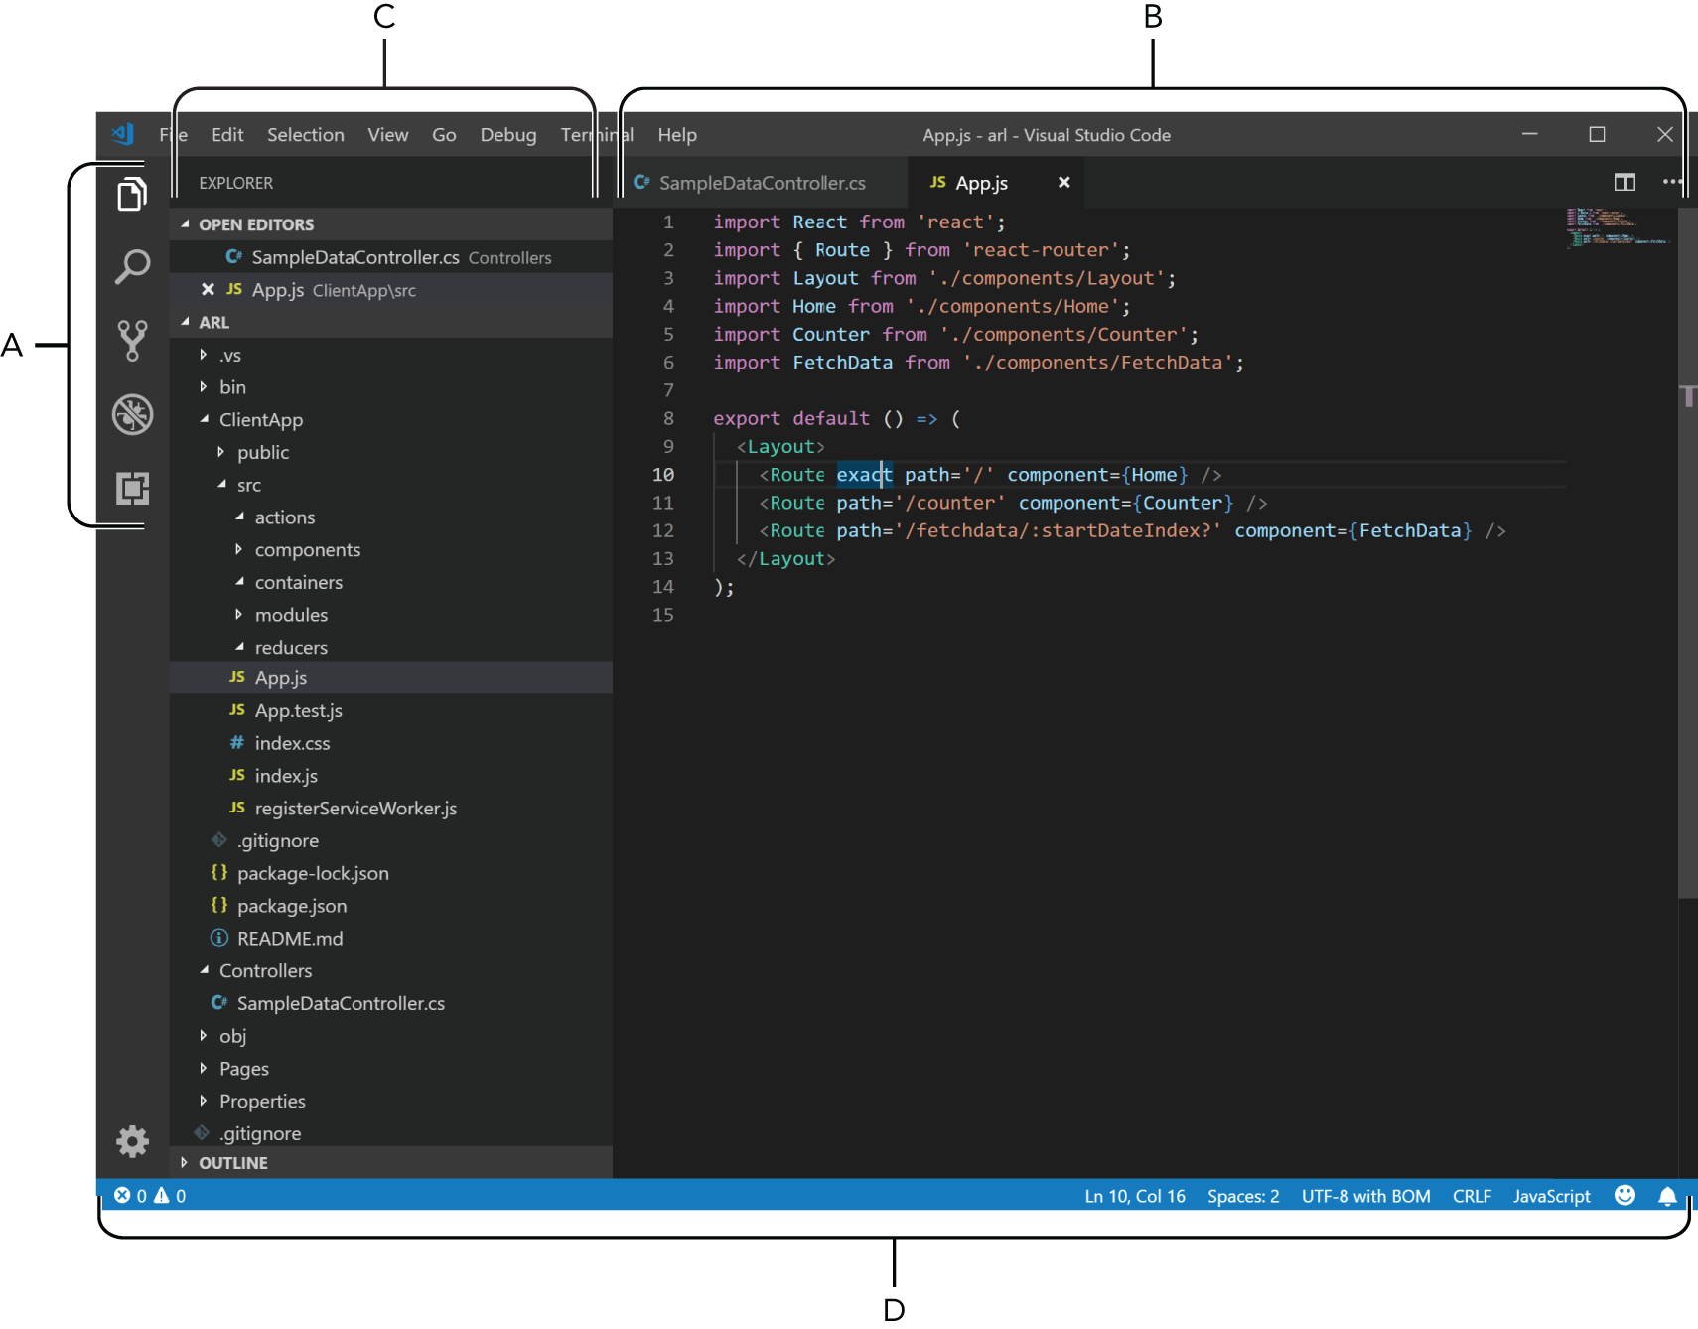Change line endings via CRLF indicator

point(1472,1196)
